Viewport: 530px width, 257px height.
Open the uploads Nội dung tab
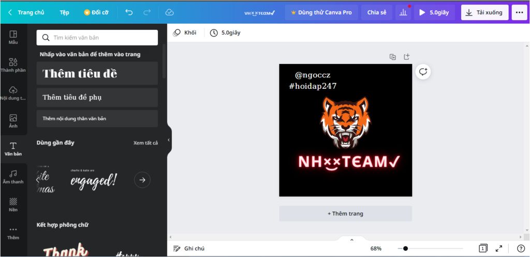(x=13, y=93)
